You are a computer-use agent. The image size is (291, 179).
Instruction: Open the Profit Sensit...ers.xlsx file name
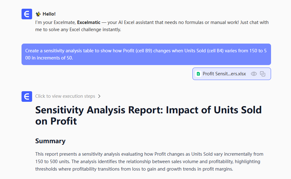click(x=224, y=74)
